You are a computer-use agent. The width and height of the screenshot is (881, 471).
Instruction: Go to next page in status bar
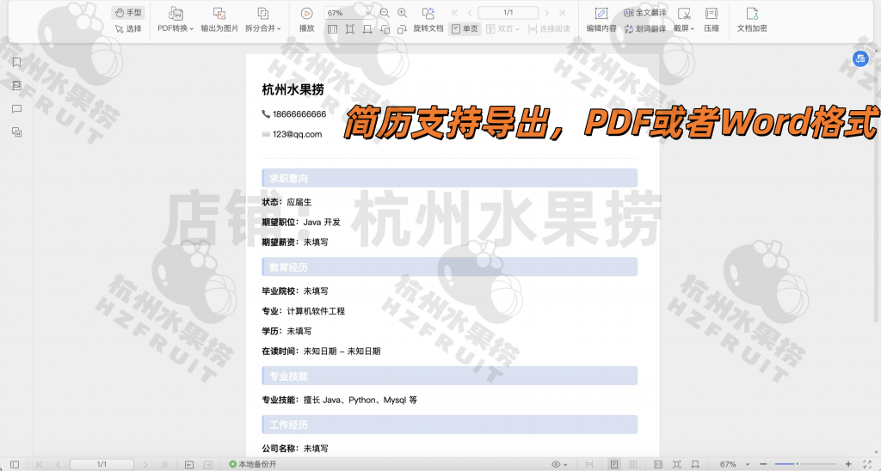(x=145, y=464)
